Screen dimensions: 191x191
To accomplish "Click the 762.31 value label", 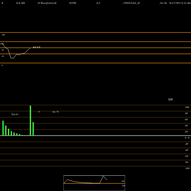I will [x=15, y=115].
